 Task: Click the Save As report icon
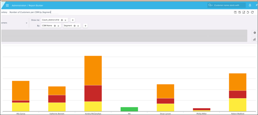pos(240,12)
